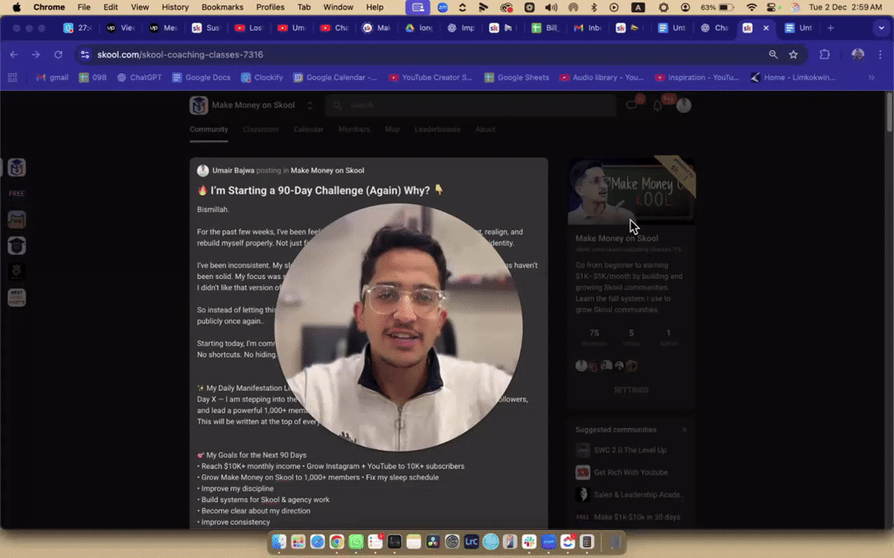
Task: Open the Map tab
Action: pos(392,129)
